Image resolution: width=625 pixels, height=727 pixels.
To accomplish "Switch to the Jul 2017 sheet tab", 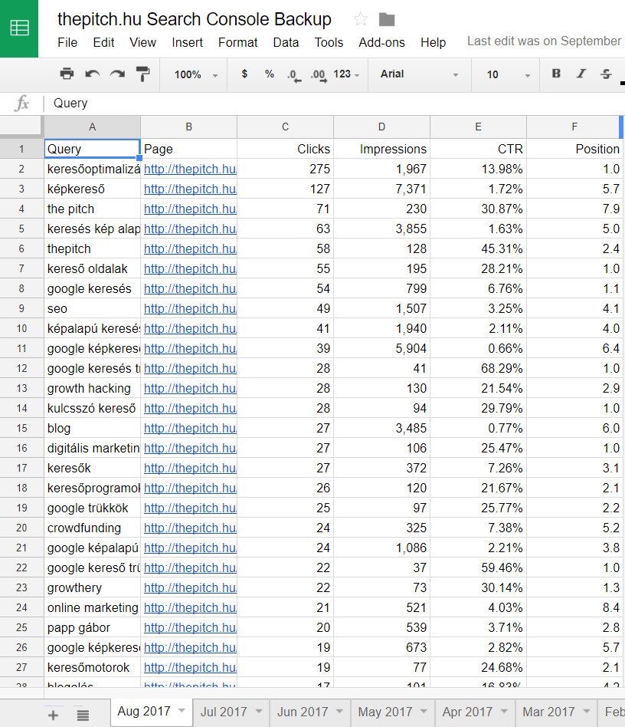I will [x=223, y=712].
